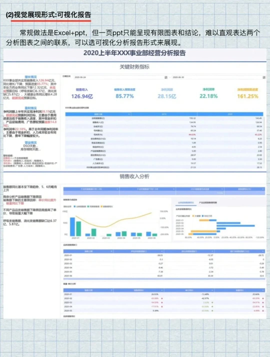This screenshot has width=270, height=357.
Task: Open date column dropdown in 销量-单价分析 table
Action: coord(111,290)
